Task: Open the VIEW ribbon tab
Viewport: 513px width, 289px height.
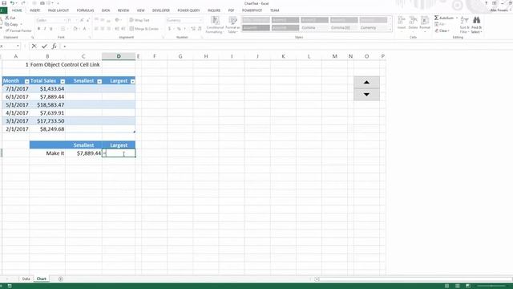Action: click(x=141, y=10)
